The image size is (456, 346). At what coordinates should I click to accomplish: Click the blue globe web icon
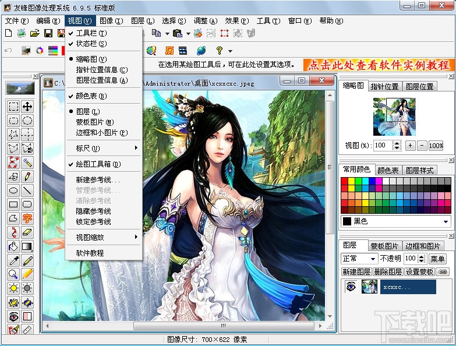click(x=202, y=51)
